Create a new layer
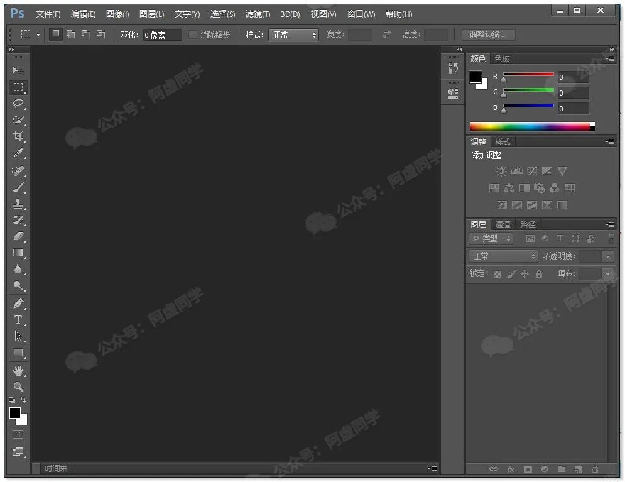Viewport: 625px width, 482px height. click(579, 469)
